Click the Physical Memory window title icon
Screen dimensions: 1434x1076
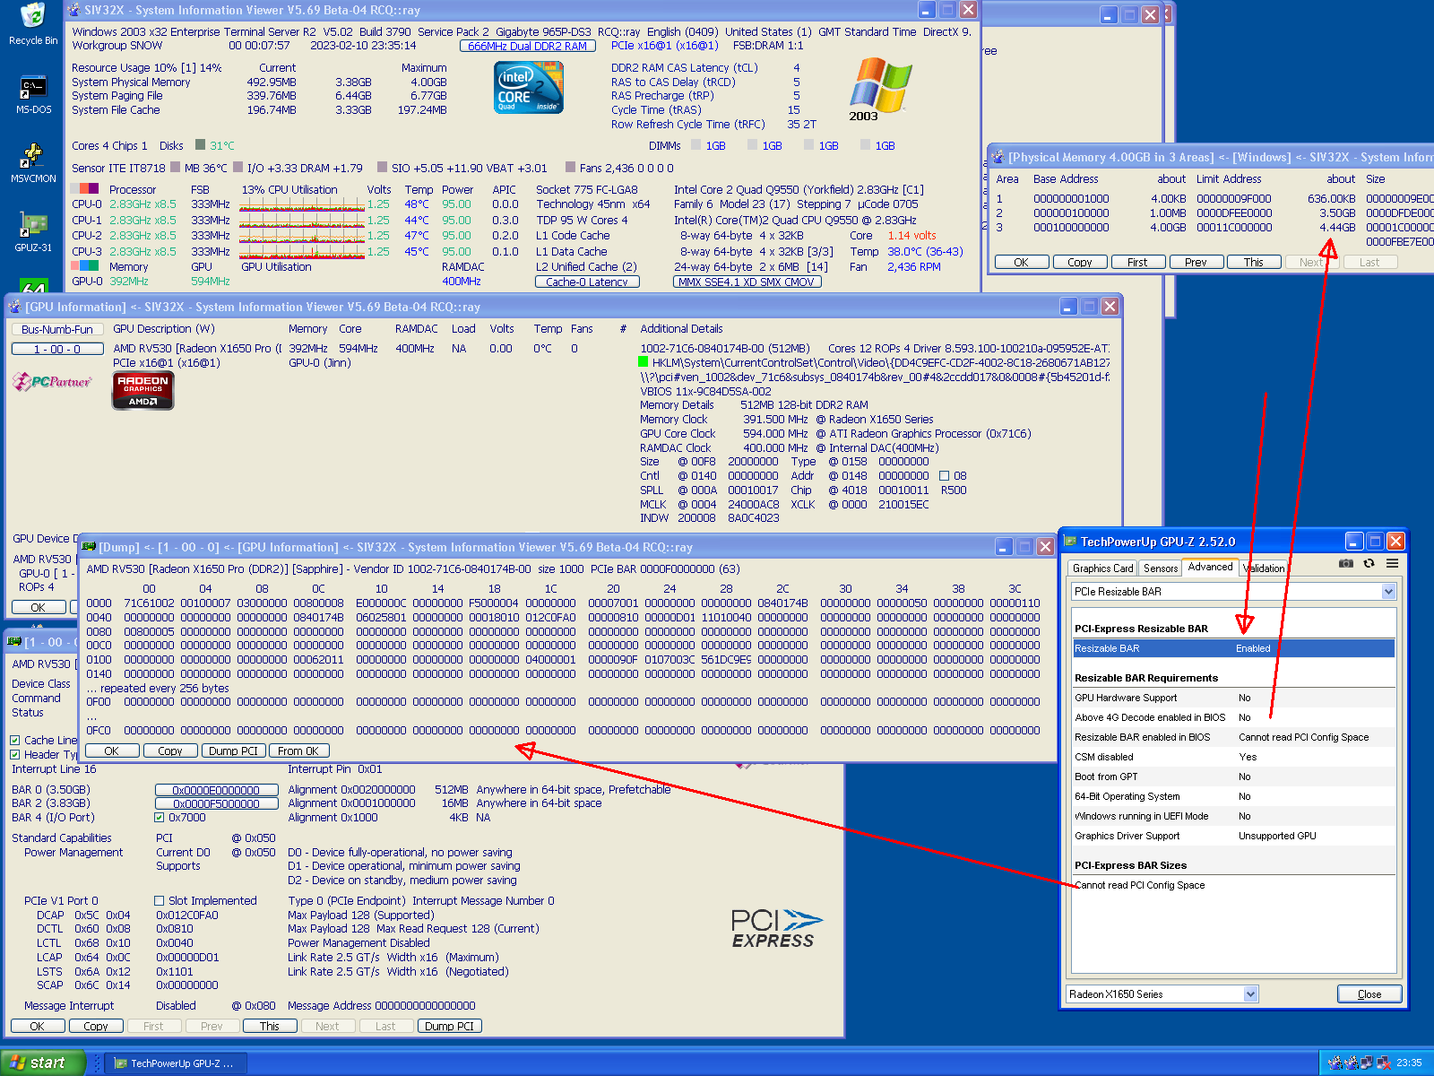pyautogui.click(x=998, y=157)
